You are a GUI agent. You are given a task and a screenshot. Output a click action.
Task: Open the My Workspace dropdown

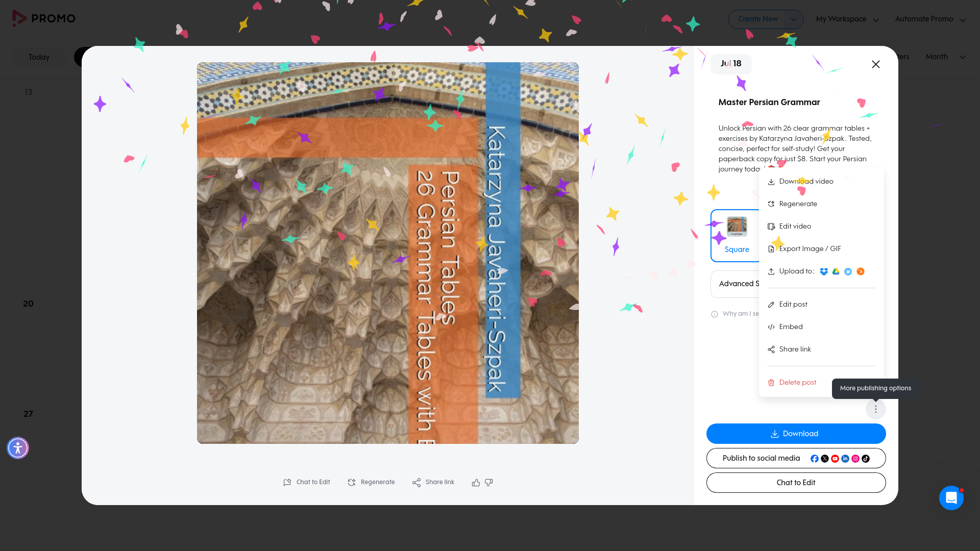click(847, 19)
